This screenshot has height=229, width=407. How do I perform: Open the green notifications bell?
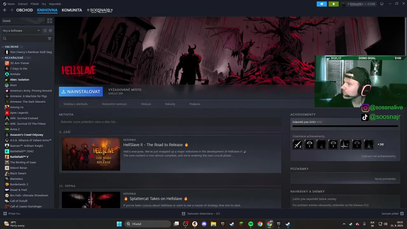click(x=334, y=4)
